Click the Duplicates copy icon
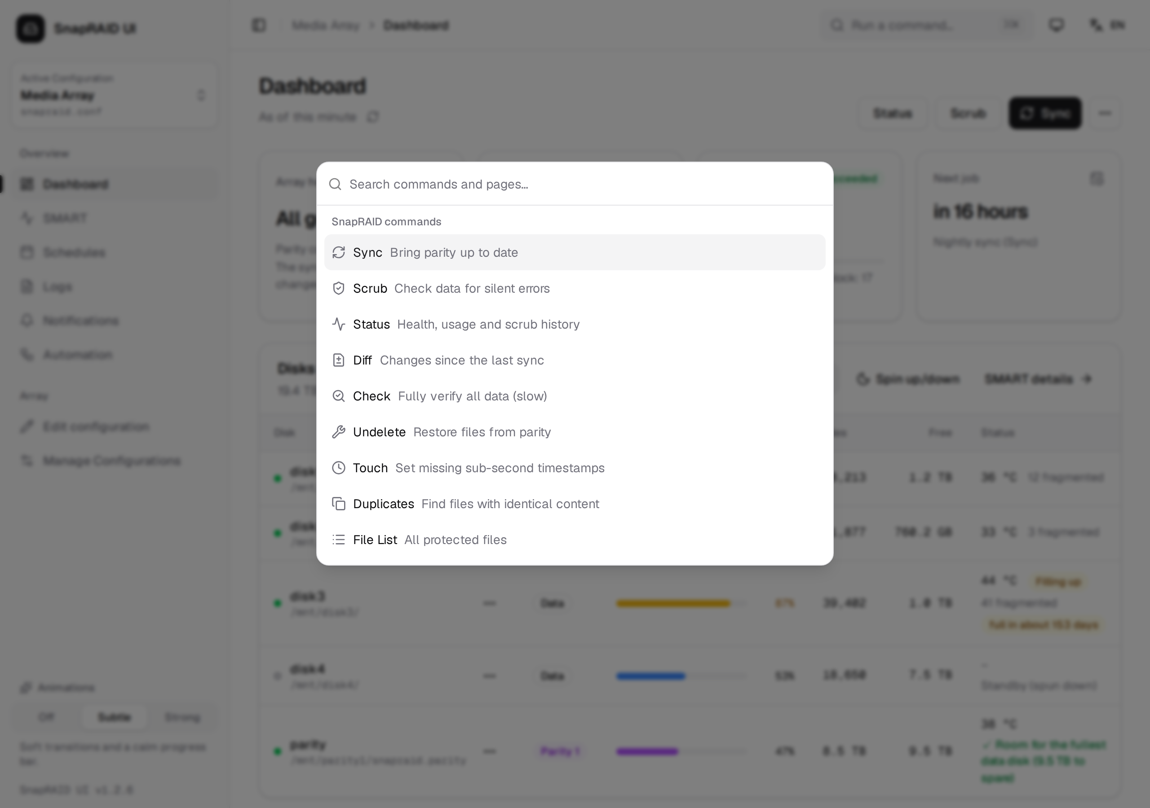 pos(339,504)
